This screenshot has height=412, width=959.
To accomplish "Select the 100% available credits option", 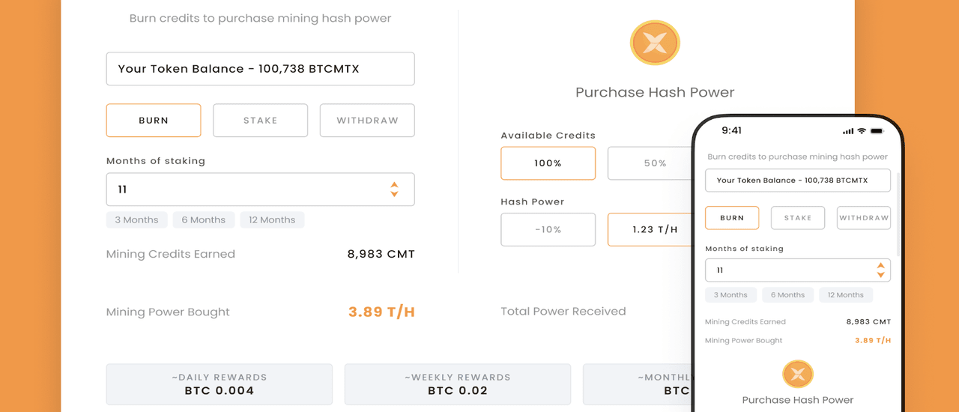I will pos(548,163).
